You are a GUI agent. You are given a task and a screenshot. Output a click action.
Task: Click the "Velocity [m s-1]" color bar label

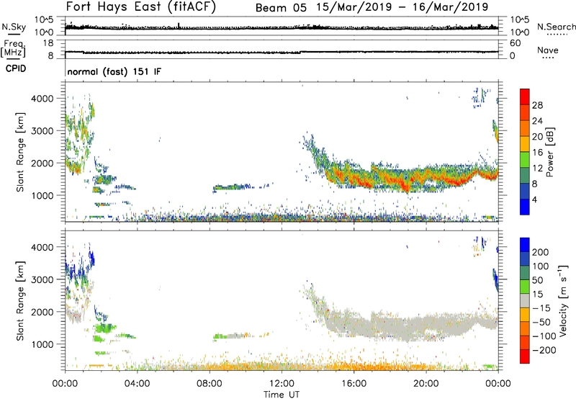coord(563,301)
